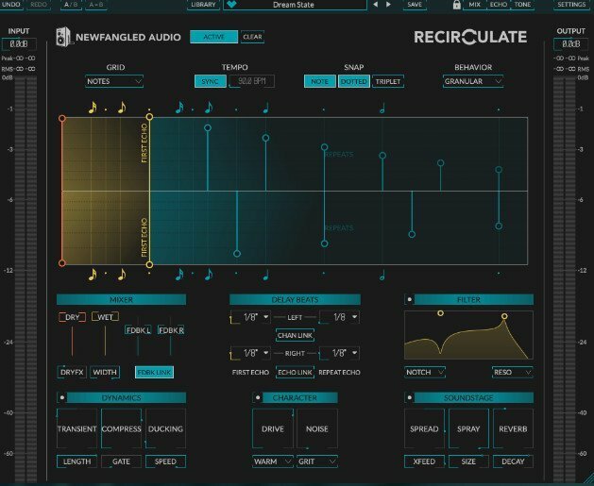Image resolution: width=594 pixels, height=486 pixels.
Task: Enable the TRIPLET snap option
Action: pyautogui.click(x=388, y=81)
